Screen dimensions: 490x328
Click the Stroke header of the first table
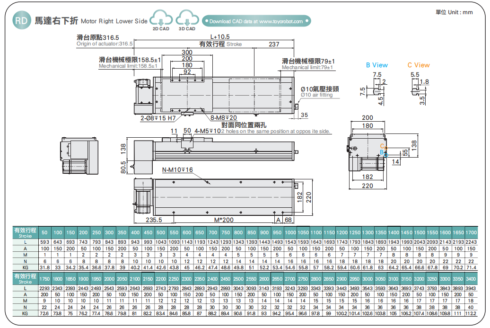25,232
